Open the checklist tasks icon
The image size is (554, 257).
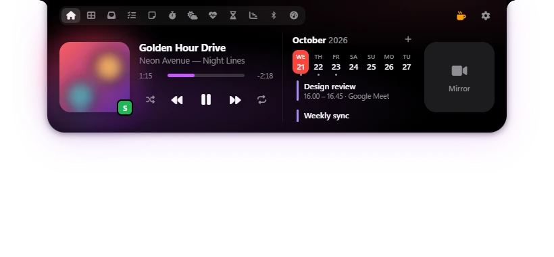[x=132, y=16]
